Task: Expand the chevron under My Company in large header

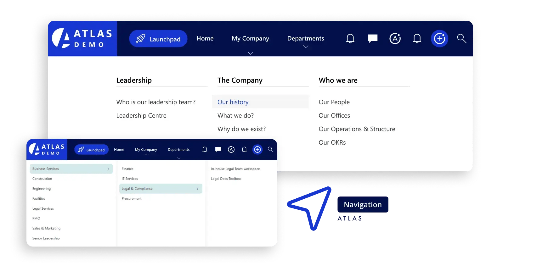Action: [250, 53]
